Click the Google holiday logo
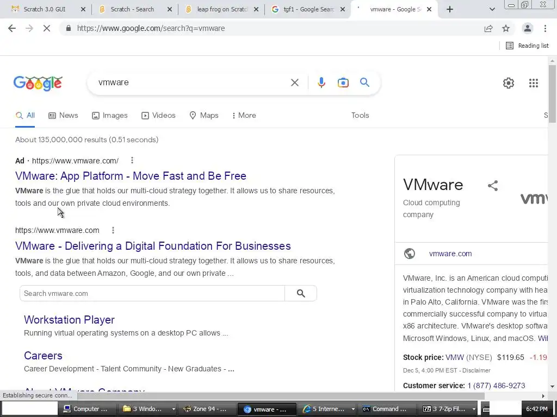The width and height of the screenshot is (557, 417). pos(38,83)
